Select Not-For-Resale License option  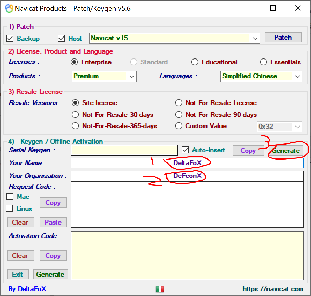[x=179, y=103]
